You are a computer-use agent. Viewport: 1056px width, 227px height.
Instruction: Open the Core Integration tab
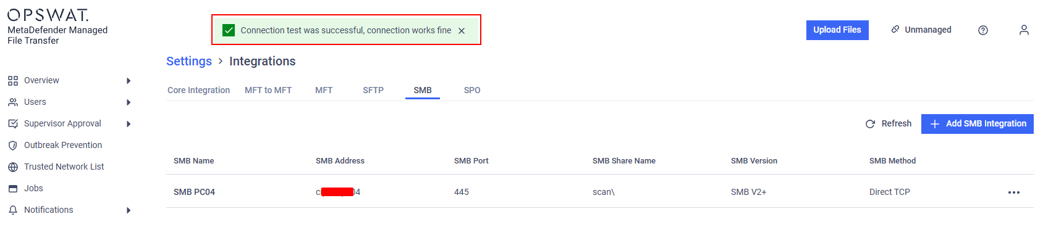pyautogui.click(x=198, y=90)
